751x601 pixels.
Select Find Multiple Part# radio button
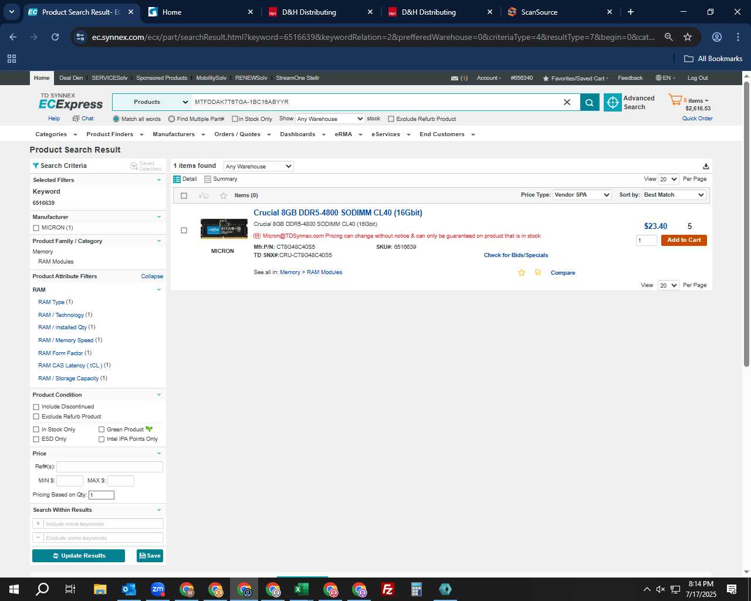171,119
